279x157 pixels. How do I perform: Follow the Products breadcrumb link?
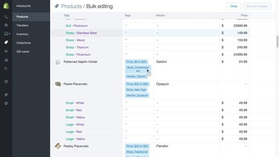click(71, 6)
